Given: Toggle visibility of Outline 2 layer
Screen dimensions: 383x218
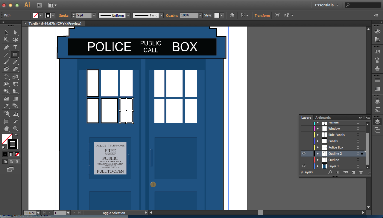Looking at the screenshot, I should [x=304, y=154].
